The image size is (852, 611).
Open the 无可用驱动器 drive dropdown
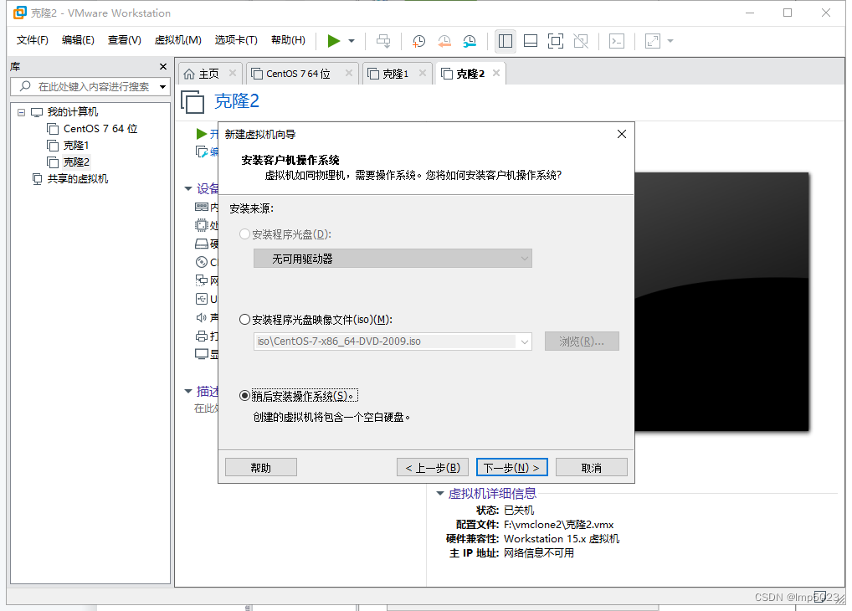(x=393, y=259)
